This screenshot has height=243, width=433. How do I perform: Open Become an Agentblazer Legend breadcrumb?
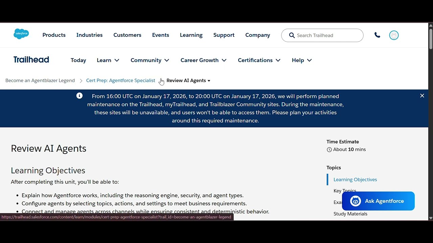pyautogui.click(x=40, y=80)
